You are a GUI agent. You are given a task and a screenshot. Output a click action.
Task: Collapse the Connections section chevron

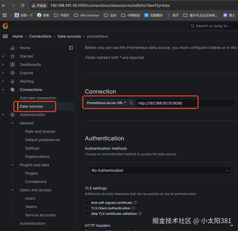pos(3,90)
